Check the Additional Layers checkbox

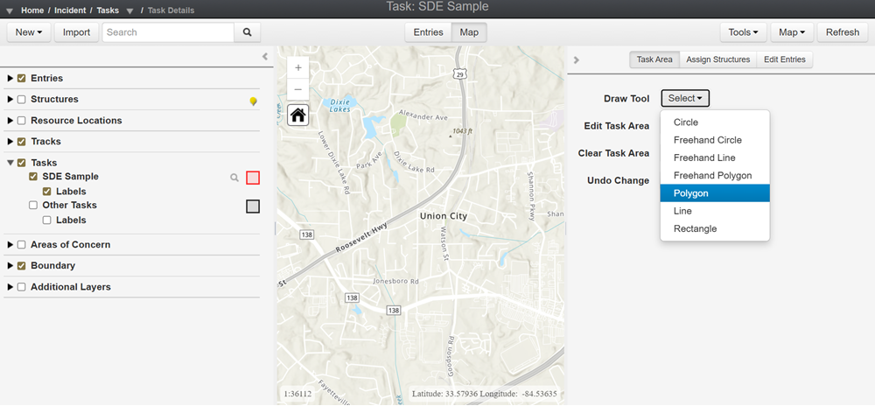click(x=22, y=287)
